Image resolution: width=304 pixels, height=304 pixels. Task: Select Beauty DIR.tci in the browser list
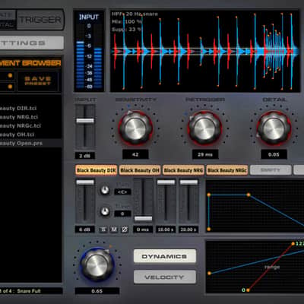[31, 109]
